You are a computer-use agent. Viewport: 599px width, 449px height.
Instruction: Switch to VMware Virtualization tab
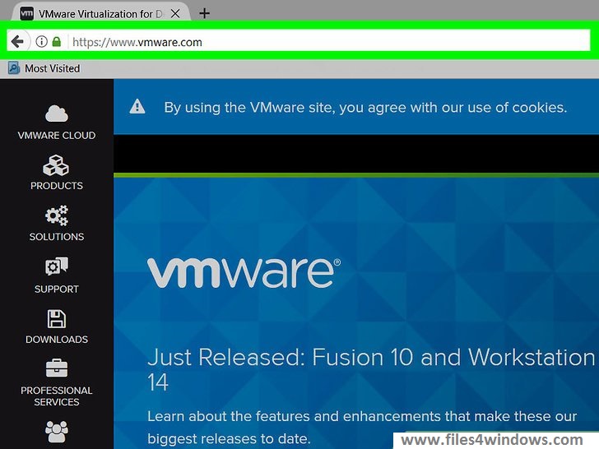coord(100,14)
